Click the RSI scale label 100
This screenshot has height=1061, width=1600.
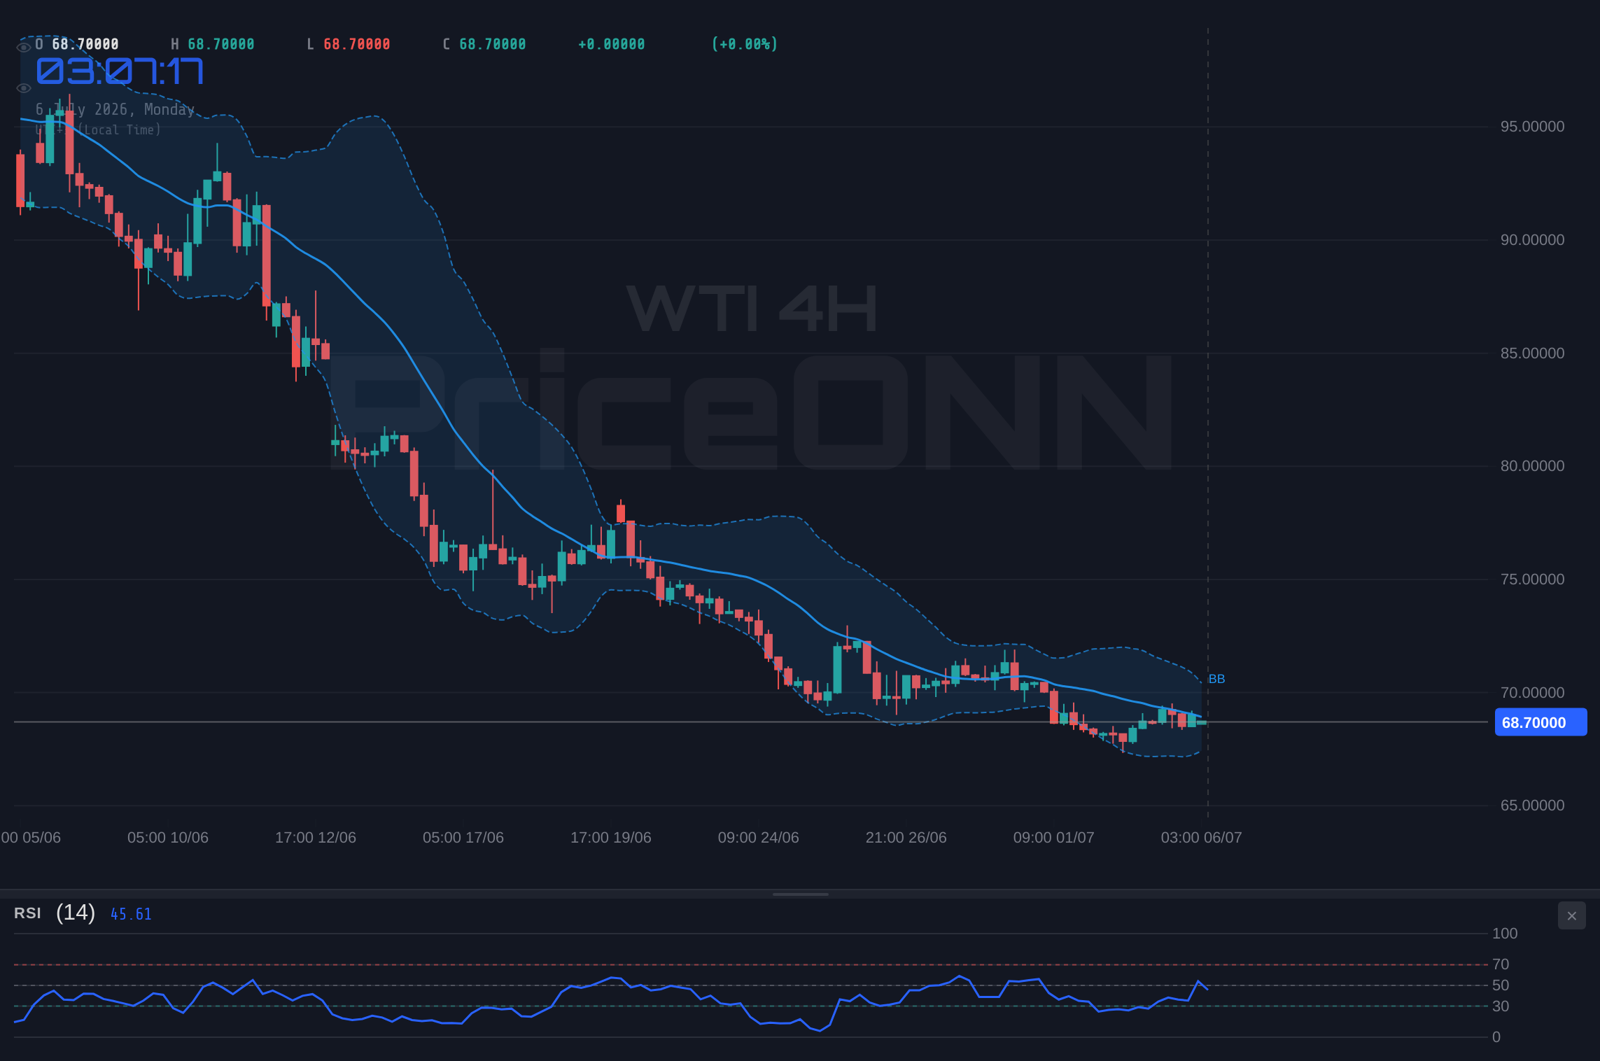point(1505,934)
